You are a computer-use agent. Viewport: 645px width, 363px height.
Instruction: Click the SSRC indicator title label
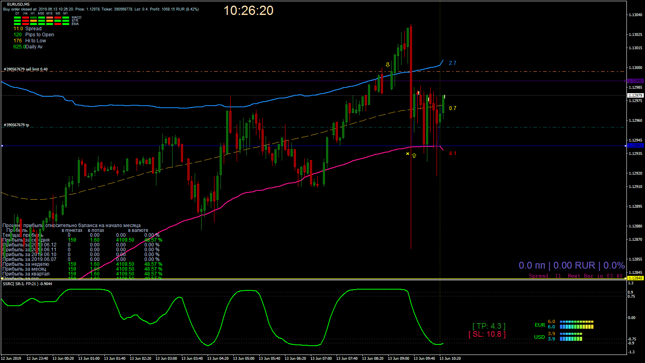[27, 284]
